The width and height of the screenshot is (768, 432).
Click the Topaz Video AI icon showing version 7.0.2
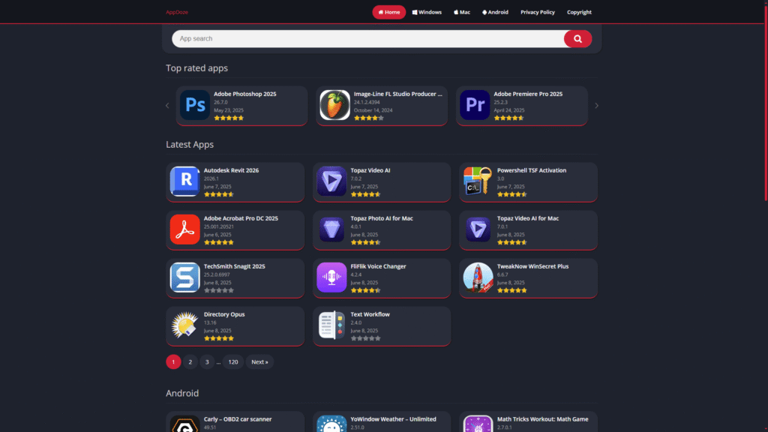[x=331, y=181]
